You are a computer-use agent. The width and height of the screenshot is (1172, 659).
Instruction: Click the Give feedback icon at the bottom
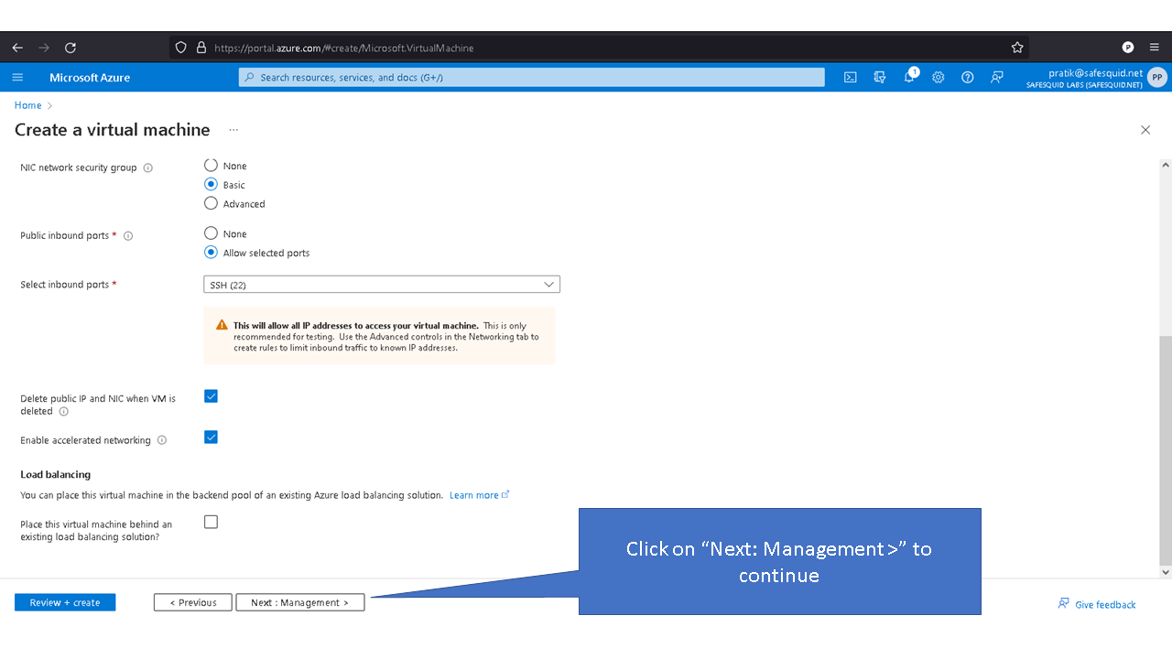pos(1063,604)
